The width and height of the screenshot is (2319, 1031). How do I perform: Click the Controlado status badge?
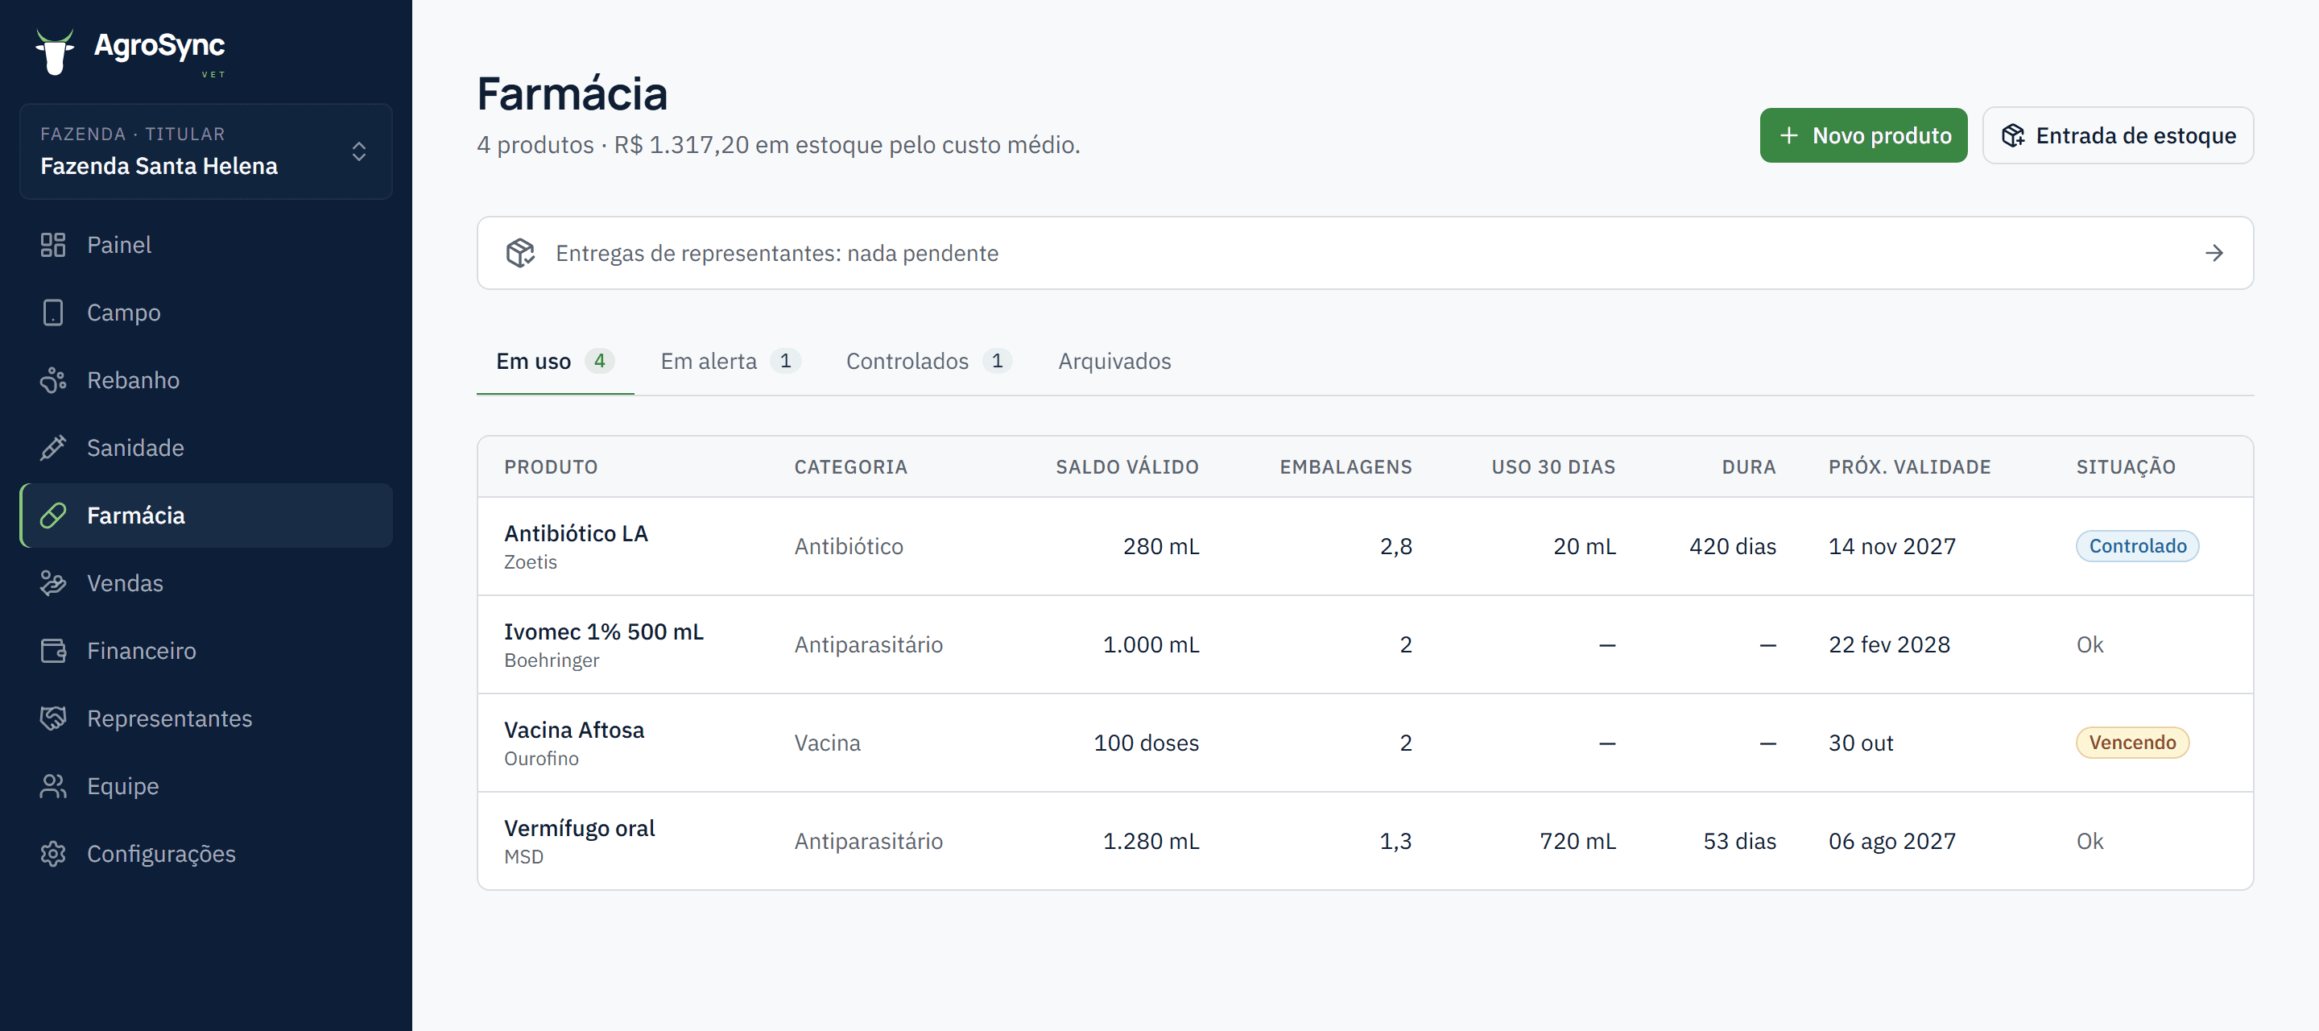click(2137, 545)
